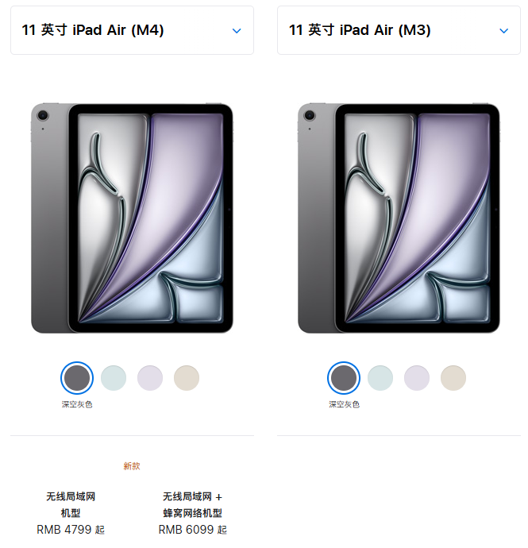Pick the purple swatch for M4 iPad
The width and height of the screenshot is (528, 548).
[150, 378]
